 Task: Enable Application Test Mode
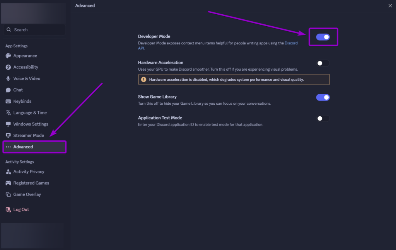323,118
